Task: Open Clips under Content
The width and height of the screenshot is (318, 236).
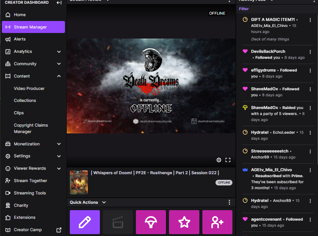Action: pos(19,113)
